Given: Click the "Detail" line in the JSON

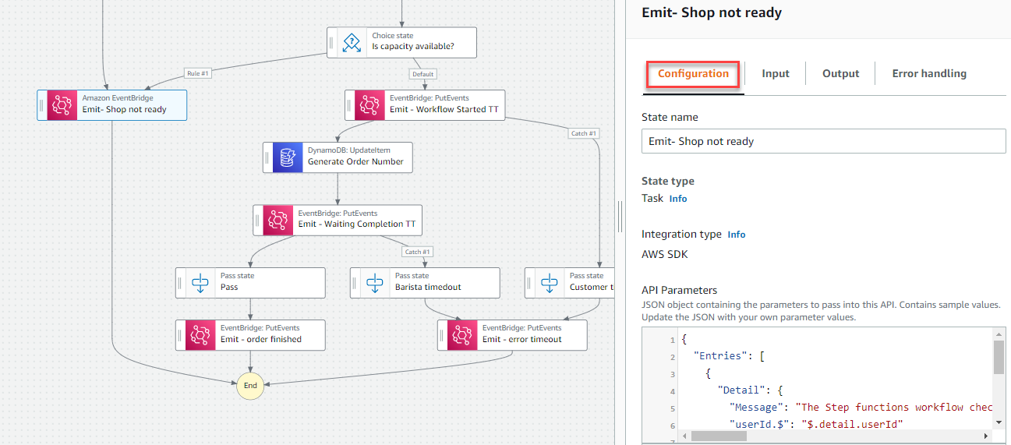Looking at the screenshot, I should [x=751, y=390].
